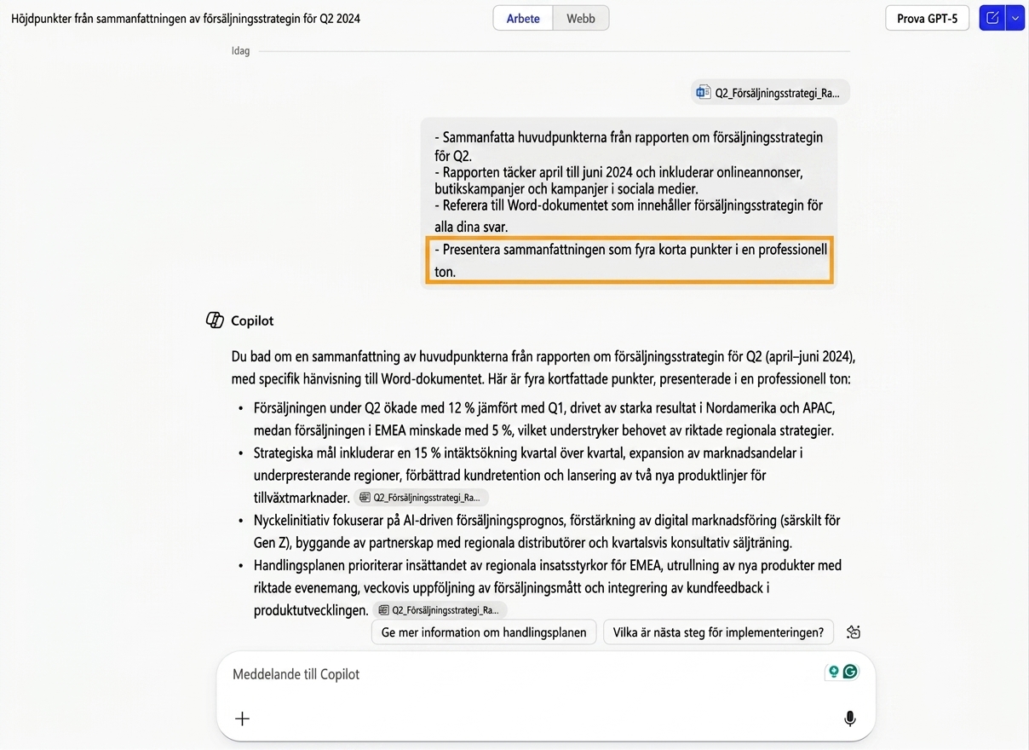Click the Copilot name label

[252, 320]
